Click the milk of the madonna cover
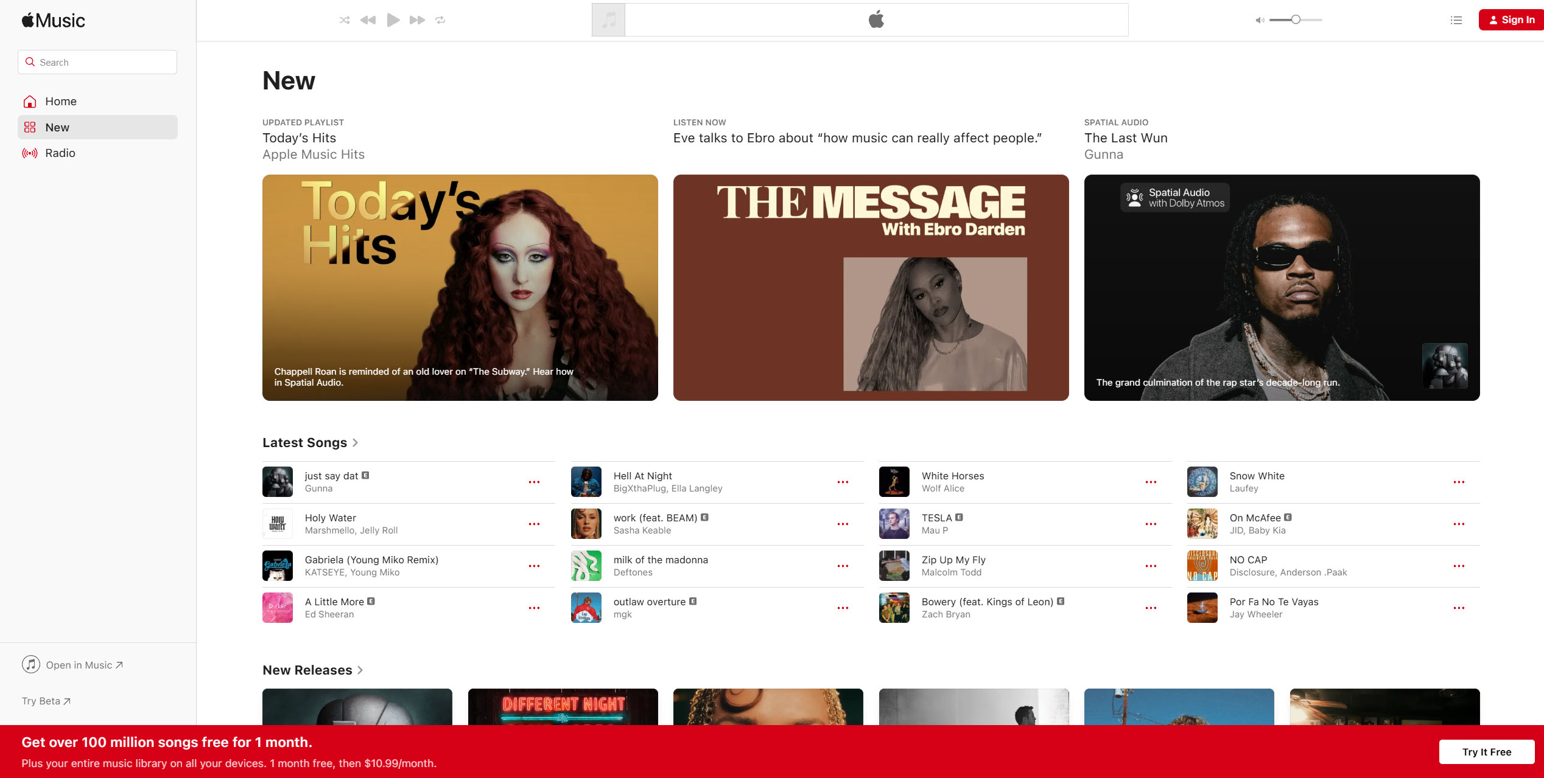The image size is (1544, 778). (586, 566)
